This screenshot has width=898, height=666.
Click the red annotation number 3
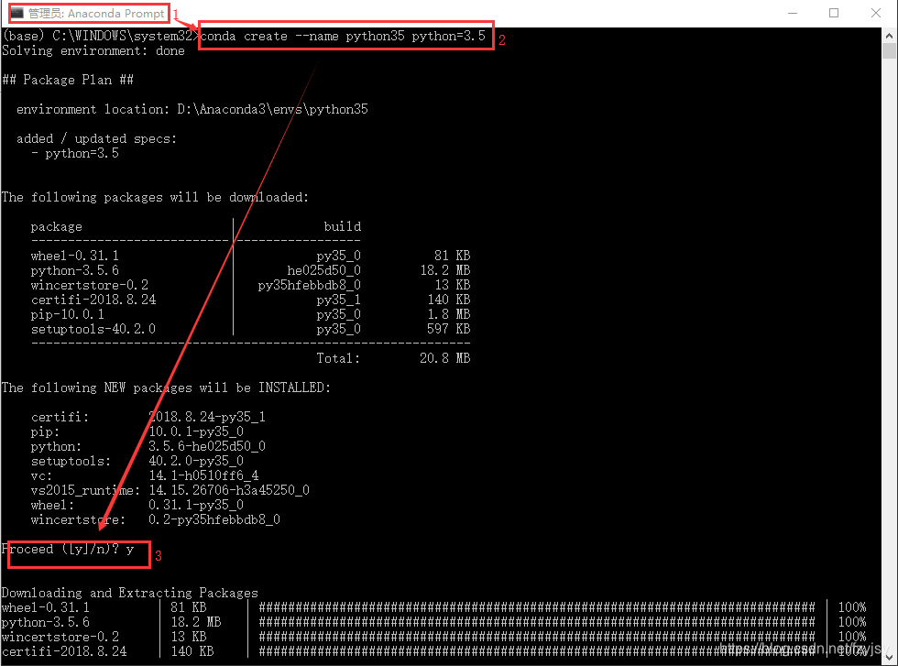tap(159, 555)
